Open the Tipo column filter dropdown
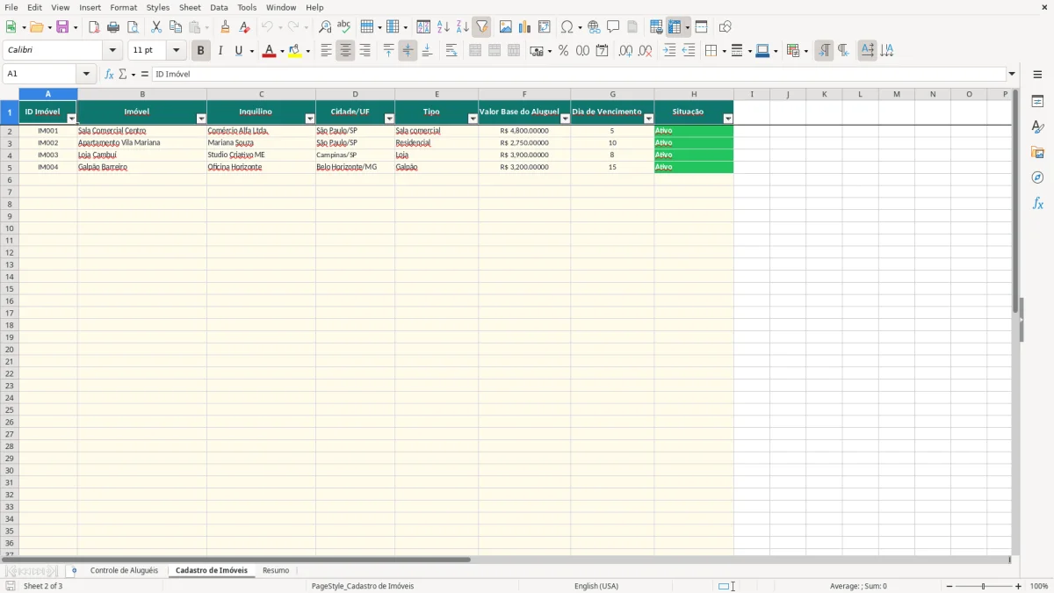 click(x=473, y=119)
